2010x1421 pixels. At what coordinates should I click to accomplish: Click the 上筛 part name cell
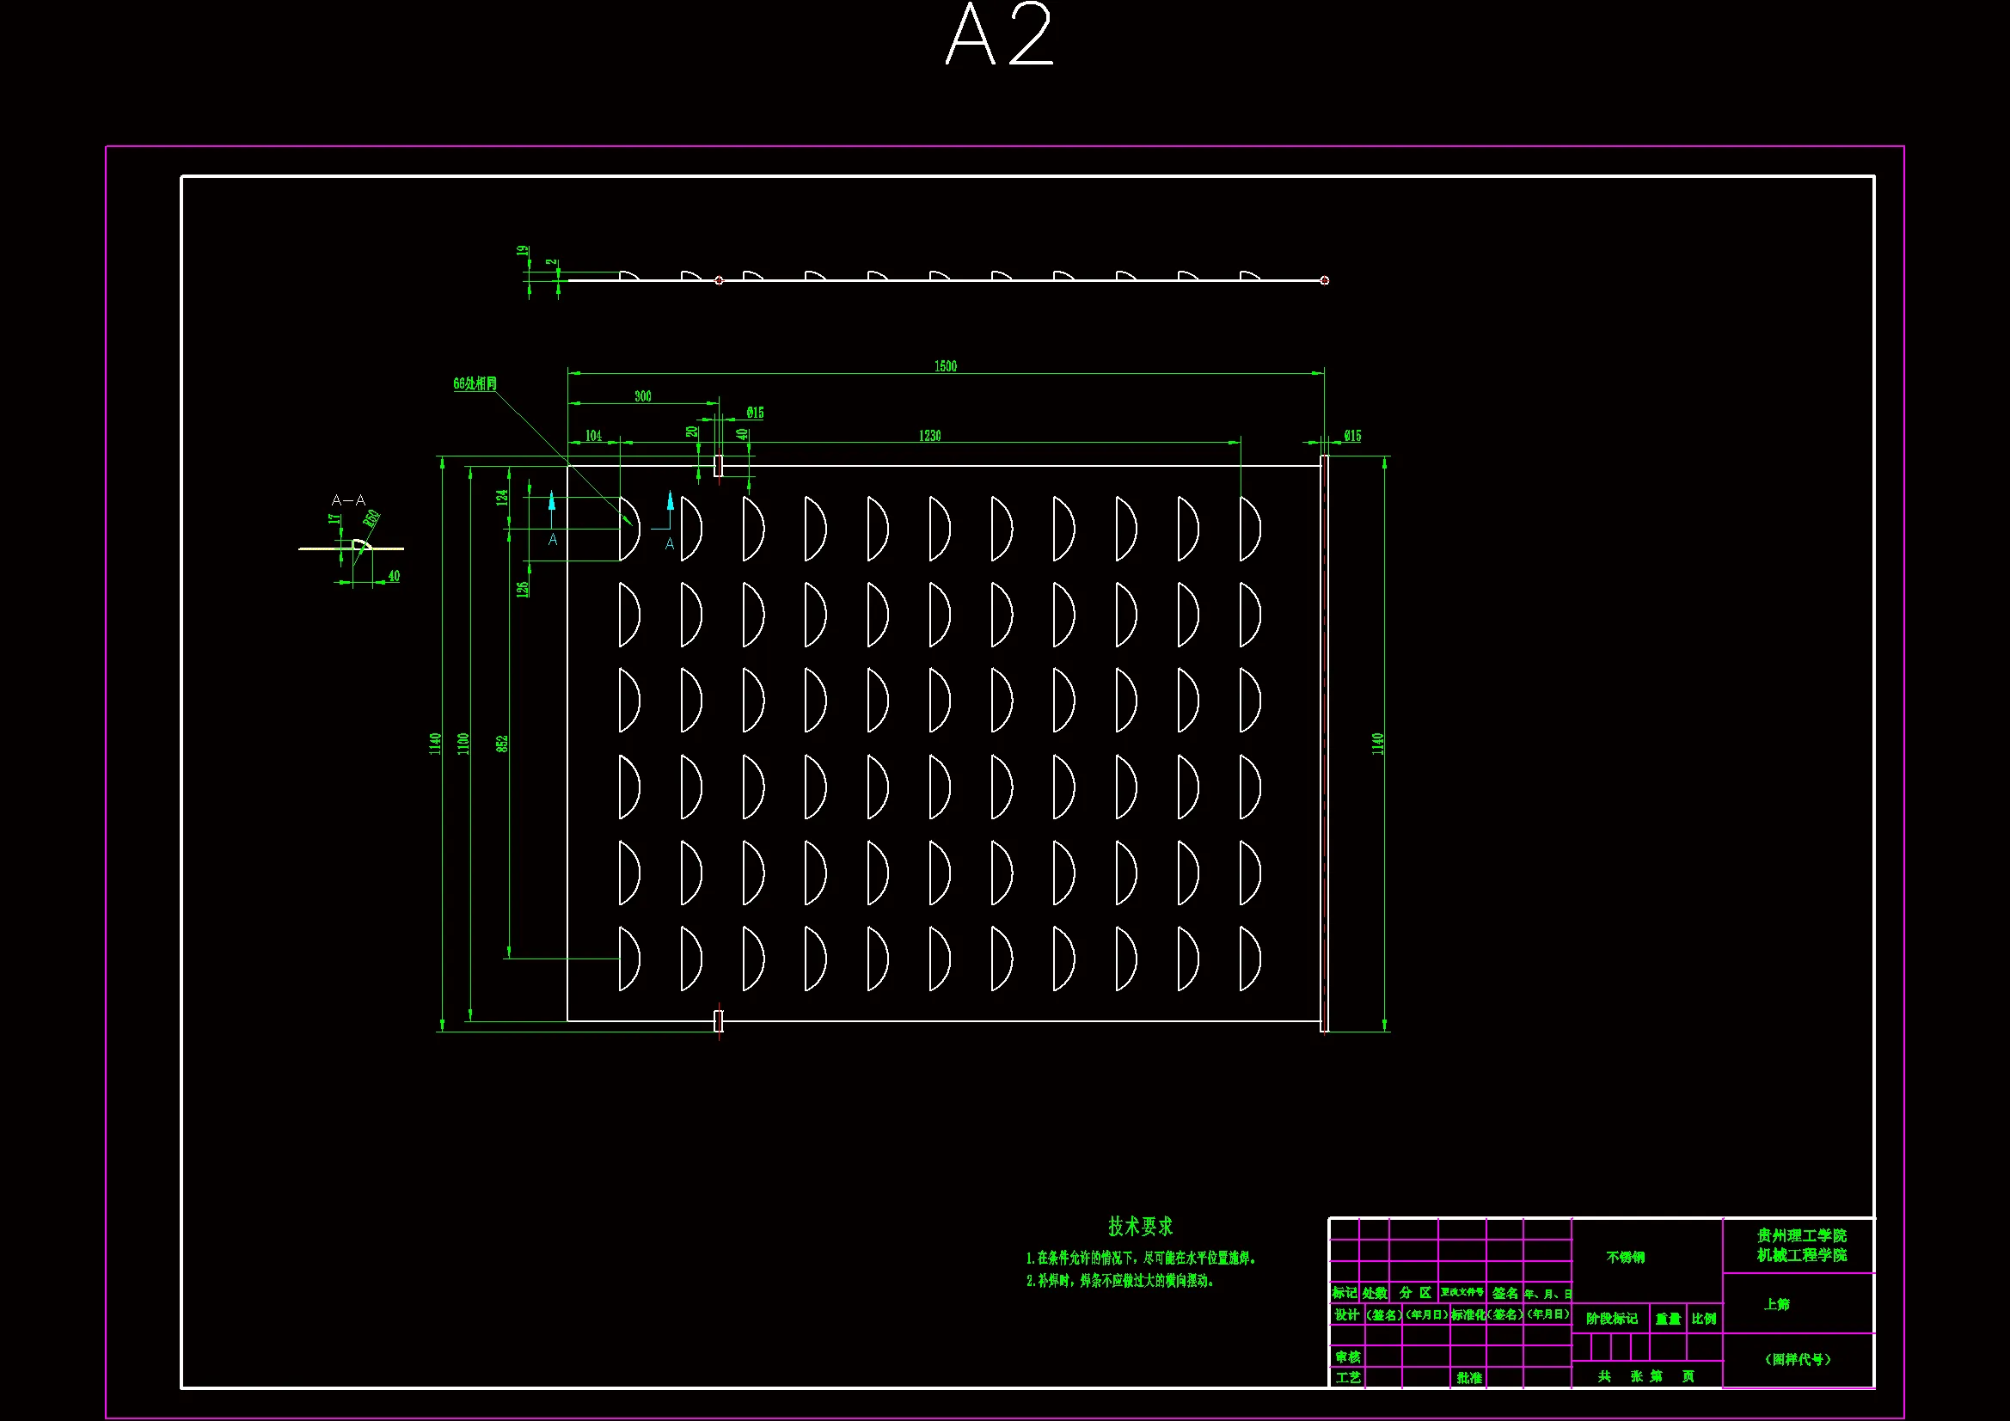1777,1305
